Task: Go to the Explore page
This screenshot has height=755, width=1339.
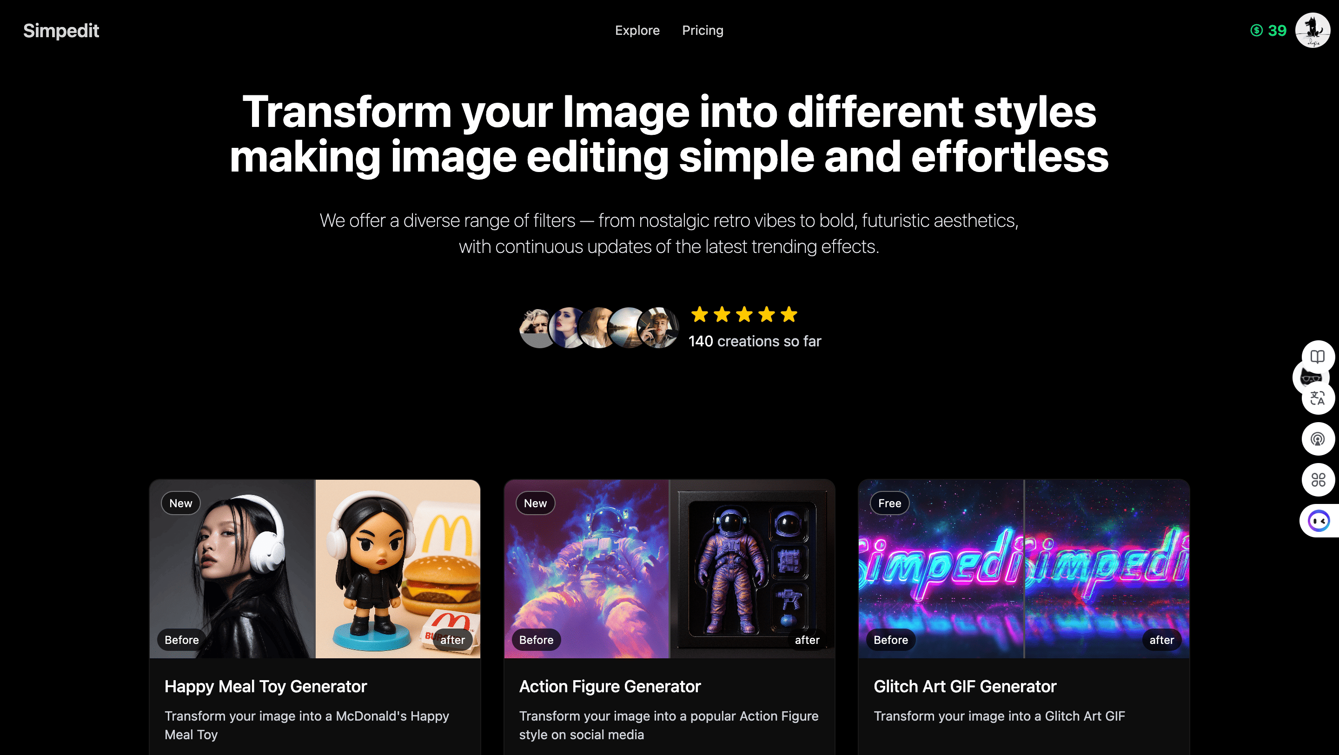Action: 637,31
